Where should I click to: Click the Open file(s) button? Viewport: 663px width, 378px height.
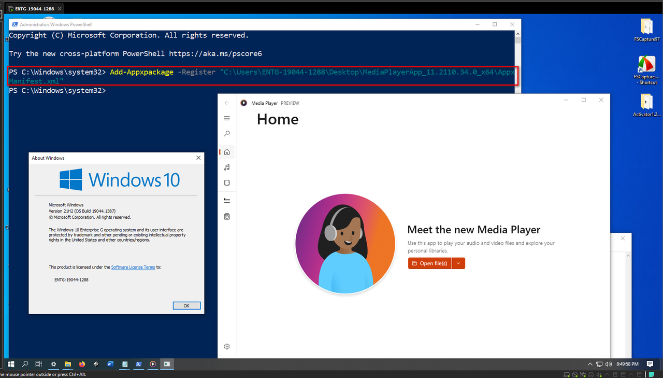tap(430, 263)
